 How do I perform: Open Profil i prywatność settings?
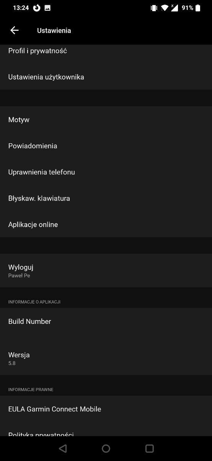click(106, 51)
